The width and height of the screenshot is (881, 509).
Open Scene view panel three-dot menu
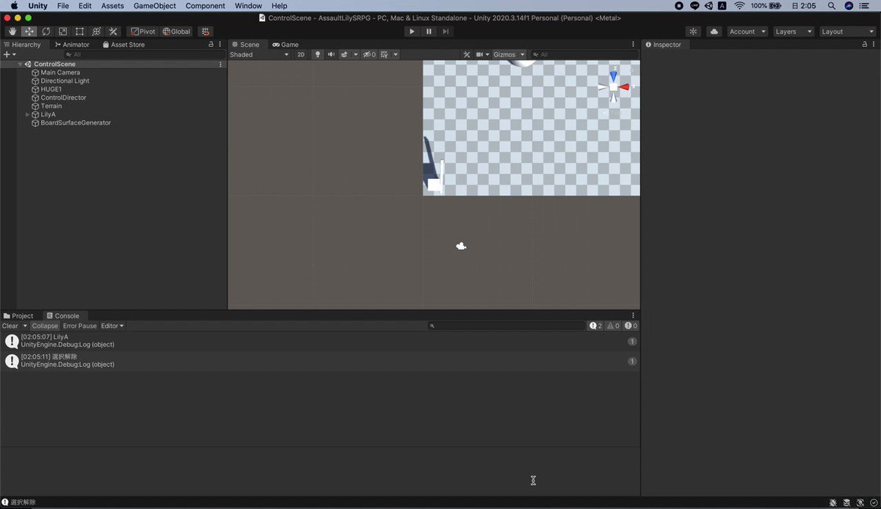pos(634,45)
